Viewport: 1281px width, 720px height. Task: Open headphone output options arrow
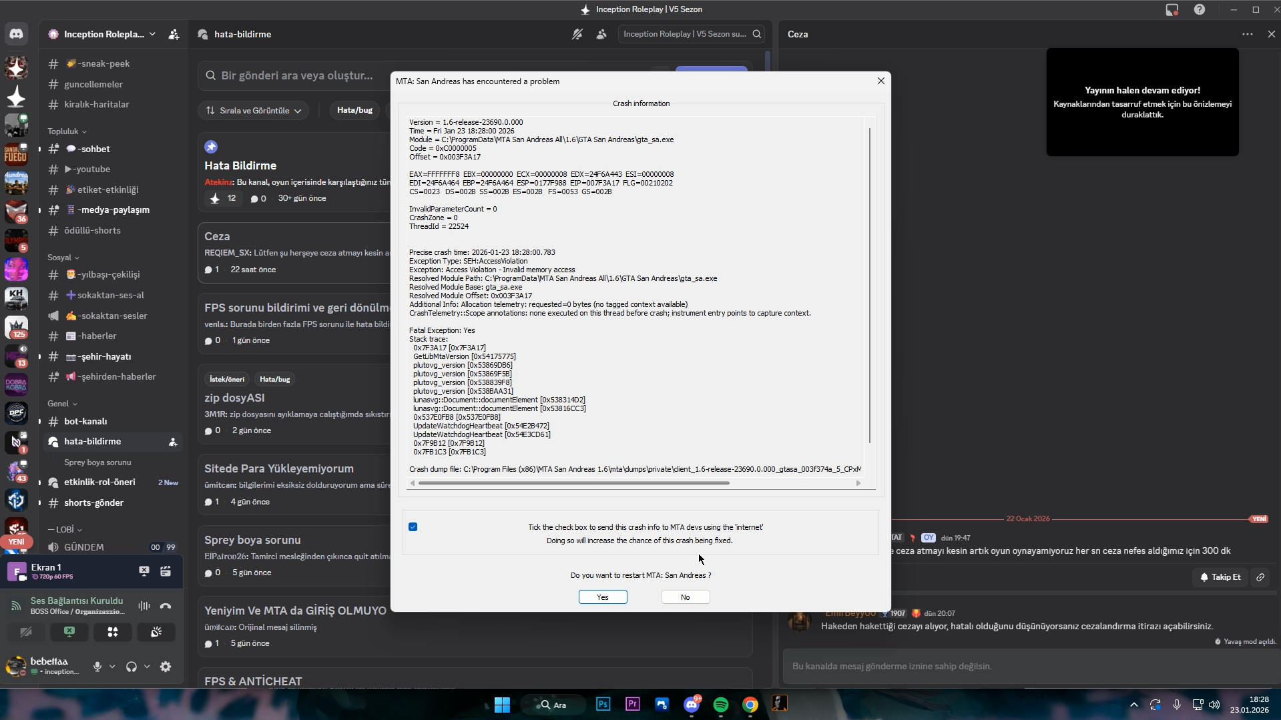(147, 667)
